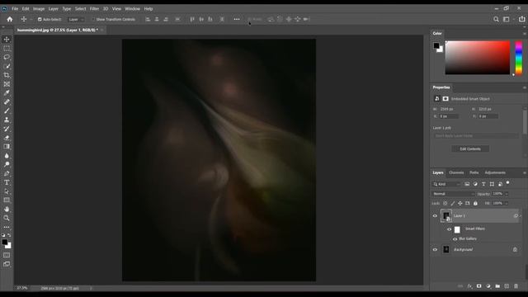Toggle Quick Mask mode icon
This screenshot has height=297, width=528.
(7, 255)
